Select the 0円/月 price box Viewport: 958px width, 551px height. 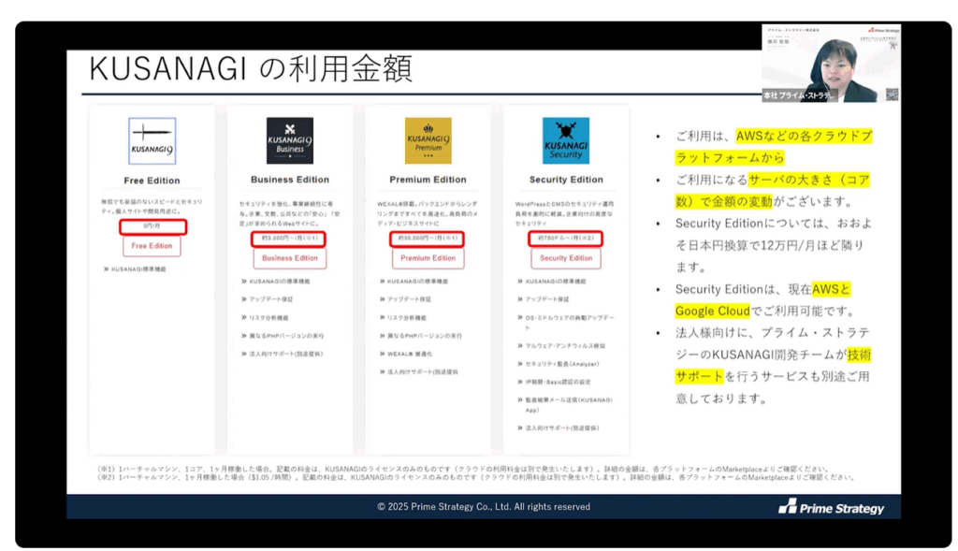pos(152,226)
